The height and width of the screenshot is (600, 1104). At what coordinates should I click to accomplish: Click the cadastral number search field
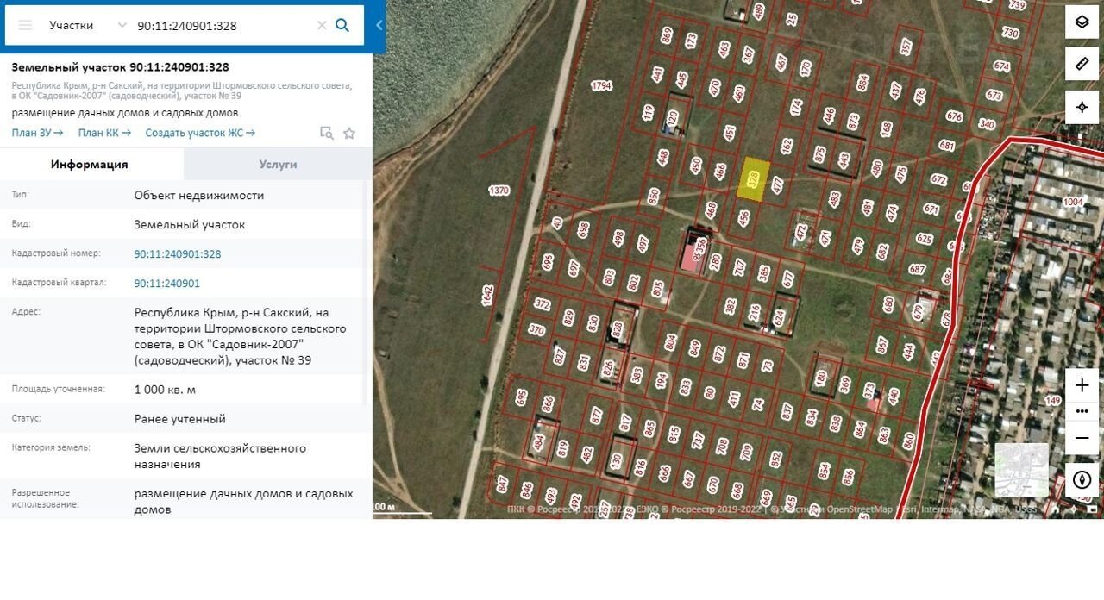click(220, 25)
